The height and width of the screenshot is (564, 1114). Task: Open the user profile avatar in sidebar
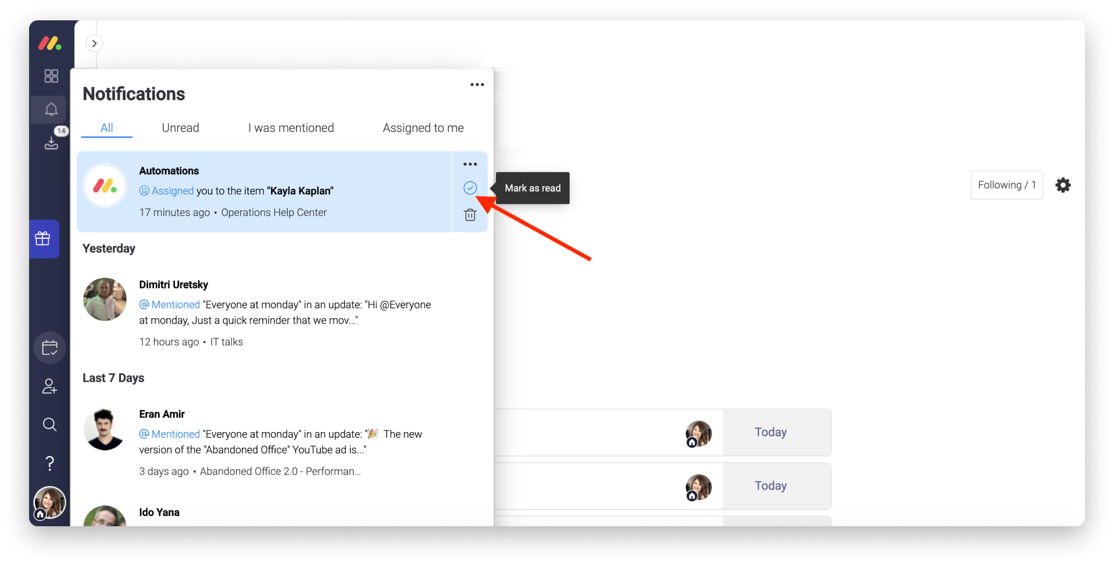click(x=50, y=503)
